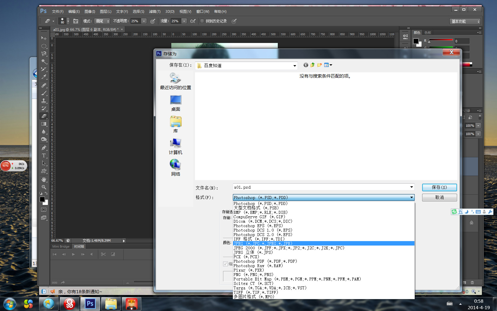Select the Zoom magnifier tool

(x=44, y=187)
